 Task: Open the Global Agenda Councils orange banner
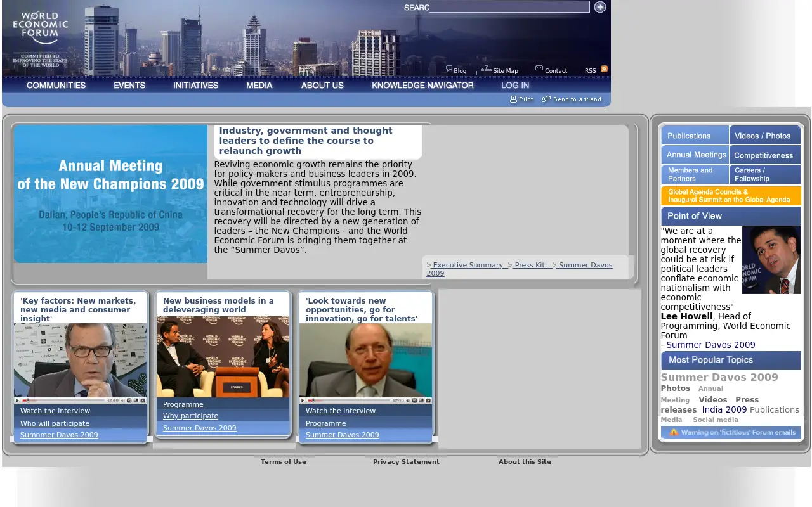(x=731, y=196)
